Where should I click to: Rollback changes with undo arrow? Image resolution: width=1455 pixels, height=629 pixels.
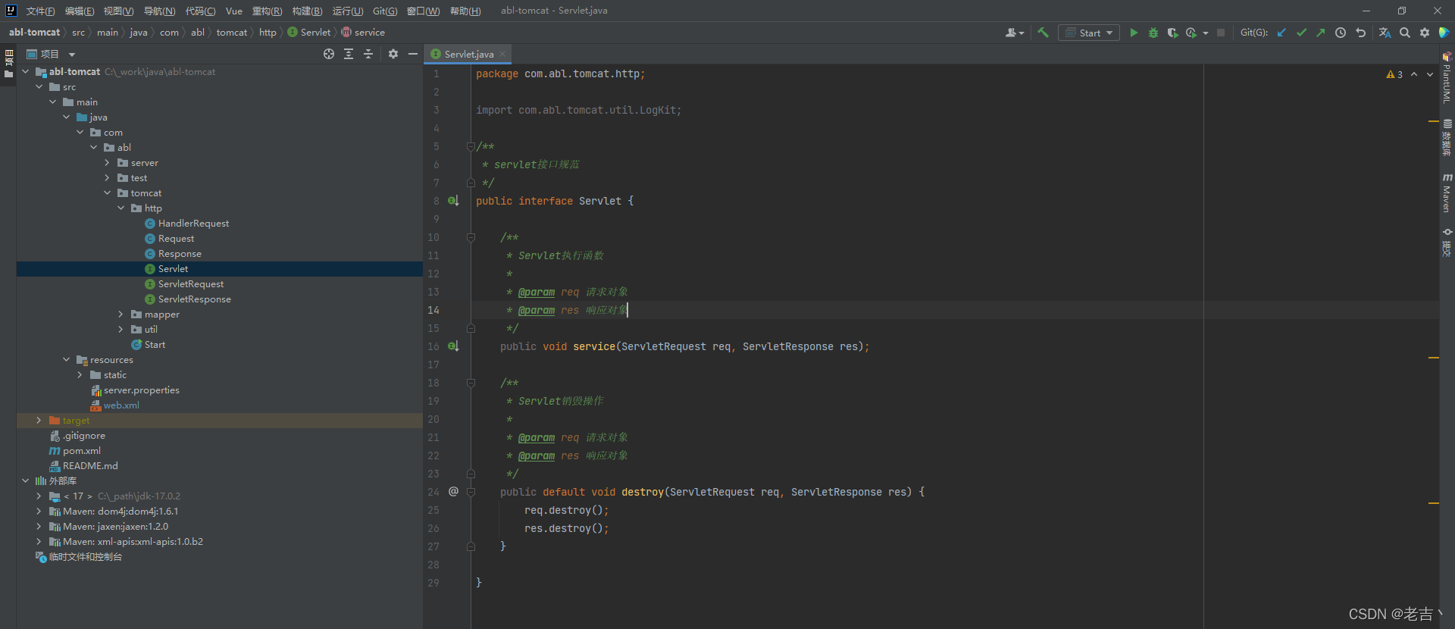[1360, 33]
